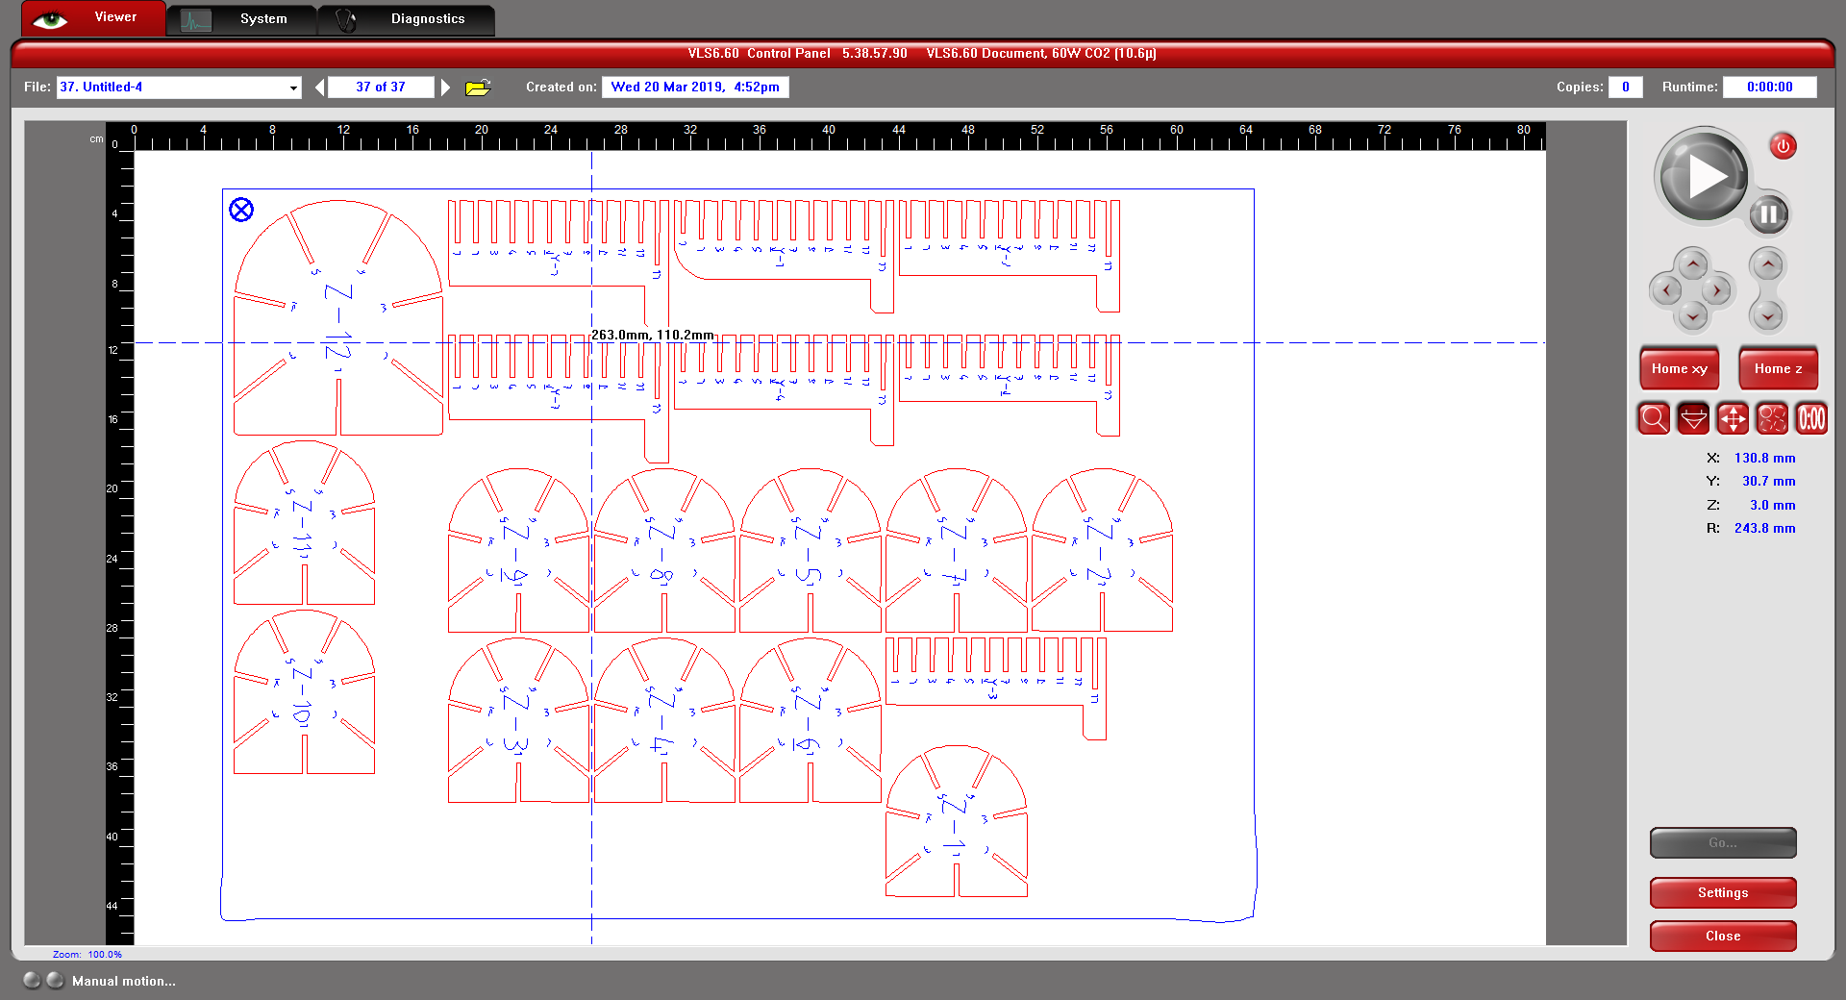Viewport: 1846px width, 1000px height.
Task: Expand the File dropdown list
Action: (x=293, y=87)
